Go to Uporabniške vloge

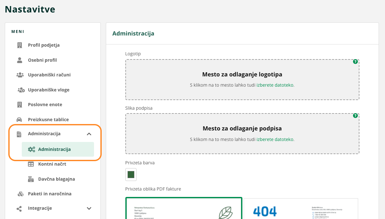[x=49, y=90]
